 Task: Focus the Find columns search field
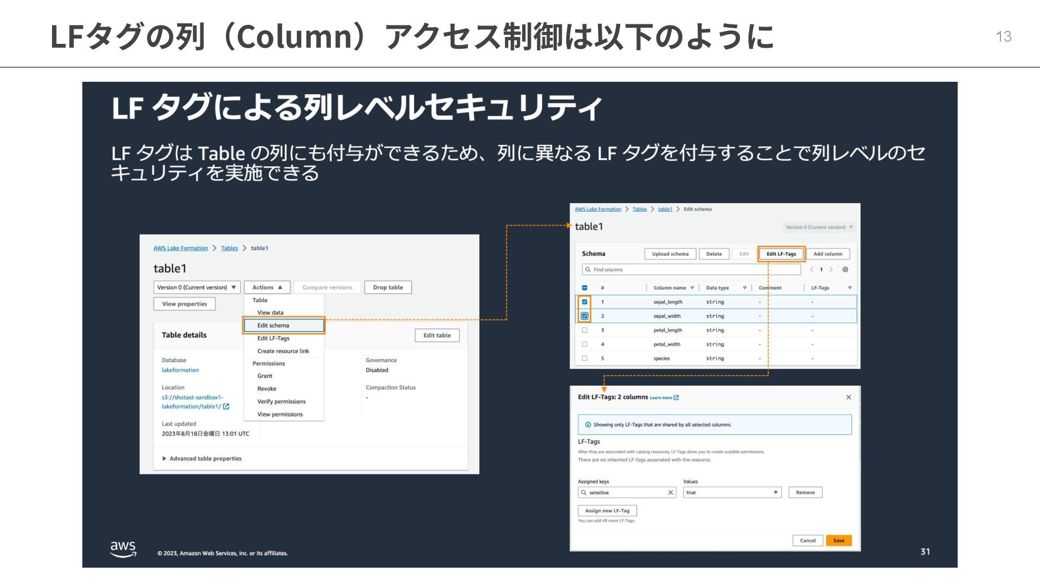(x=691, y=270)
